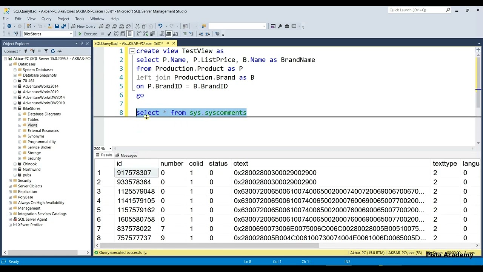The image size is (483, 272).
Task: Open the DAX query icon
Action: click(128, 26)
